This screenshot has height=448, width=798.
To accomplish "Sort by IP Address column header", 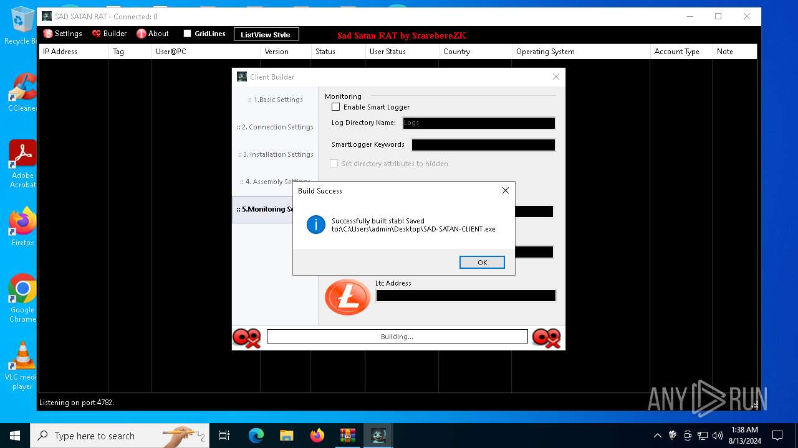I will coord(74,52).
